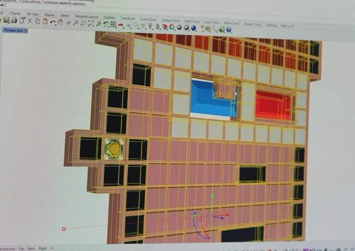Click the red car Named Views icon
Image resolution: width=355 pixels, height=251 pixels.
pyautogui.click(x=121, y=25)
